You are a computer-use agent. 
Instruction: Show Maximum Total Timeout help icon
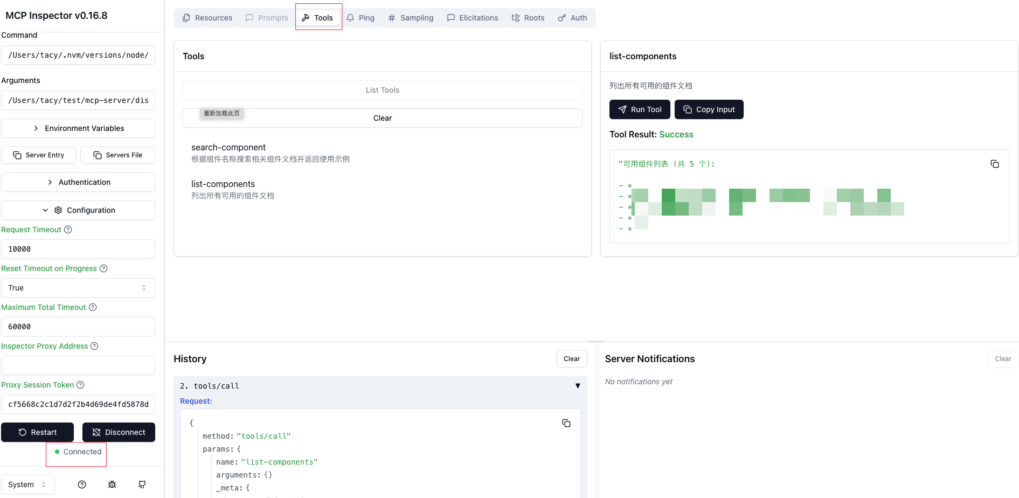(x=93, y=307)
